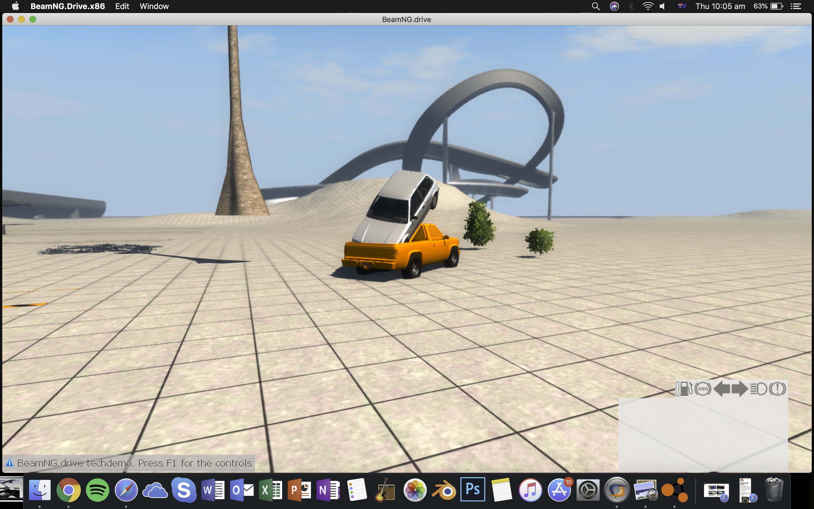Open Skype from the Dock
This screenshot has width=814, height=509.
pyautogui.click(x=184, y=490)
